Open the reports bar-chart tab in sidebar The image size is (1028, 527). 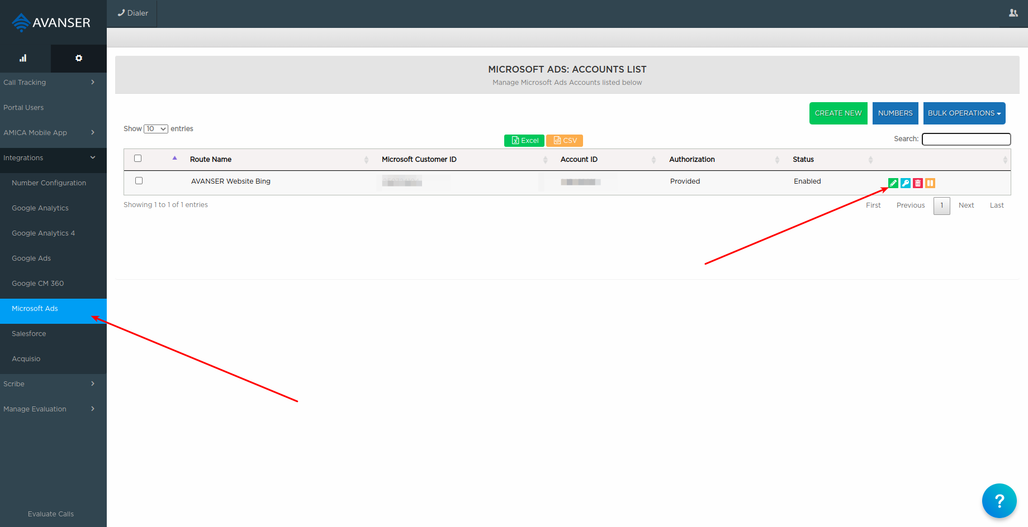[23, 58]
